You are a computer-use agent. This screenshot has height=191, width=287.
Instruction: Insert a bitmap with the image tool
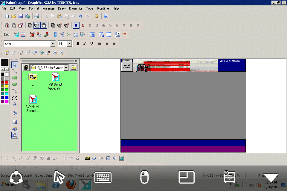click(15, 122)
